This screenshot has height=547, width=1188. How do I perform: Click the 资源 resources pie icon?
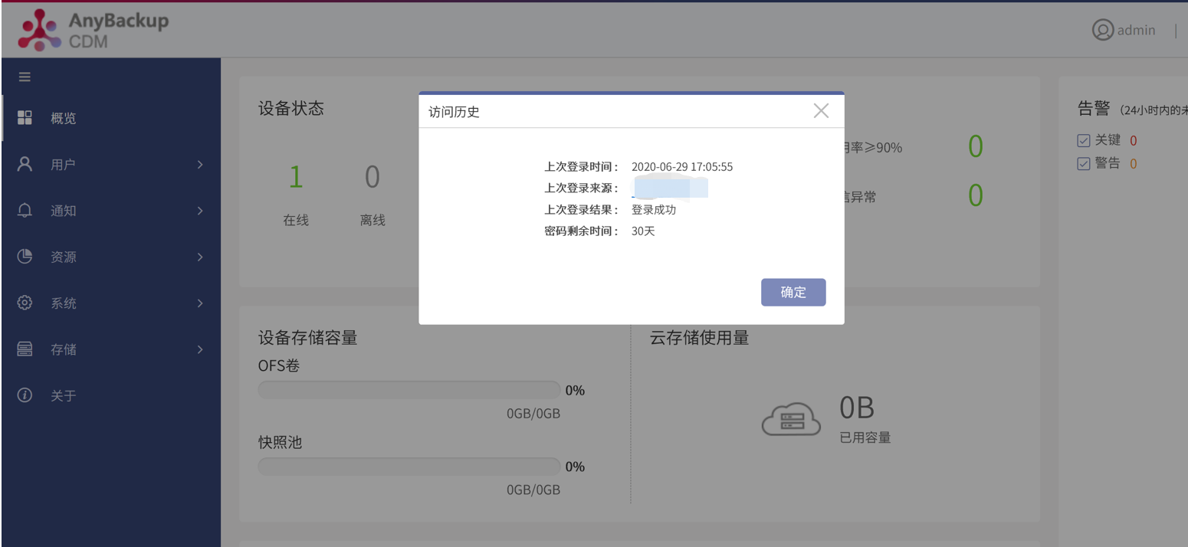25,257
